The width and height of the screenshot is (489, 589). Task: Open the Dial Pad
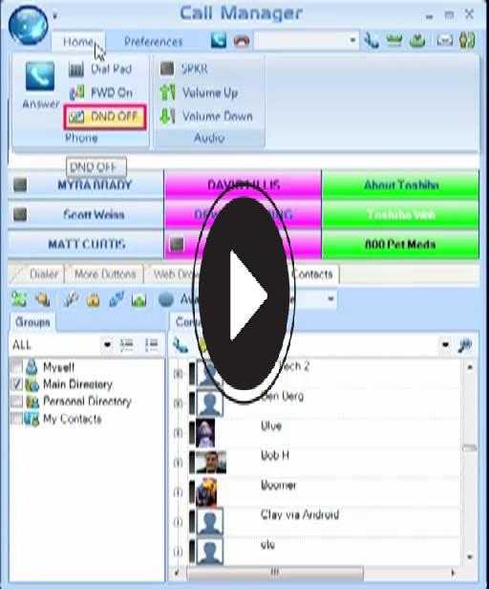click(101, 69)
